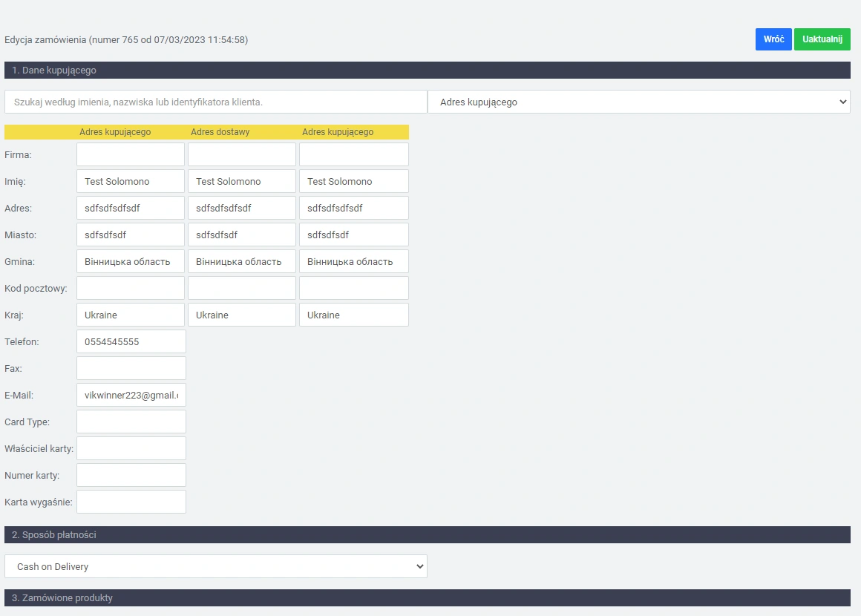Click the Fax input field

[x=131, y=368]
